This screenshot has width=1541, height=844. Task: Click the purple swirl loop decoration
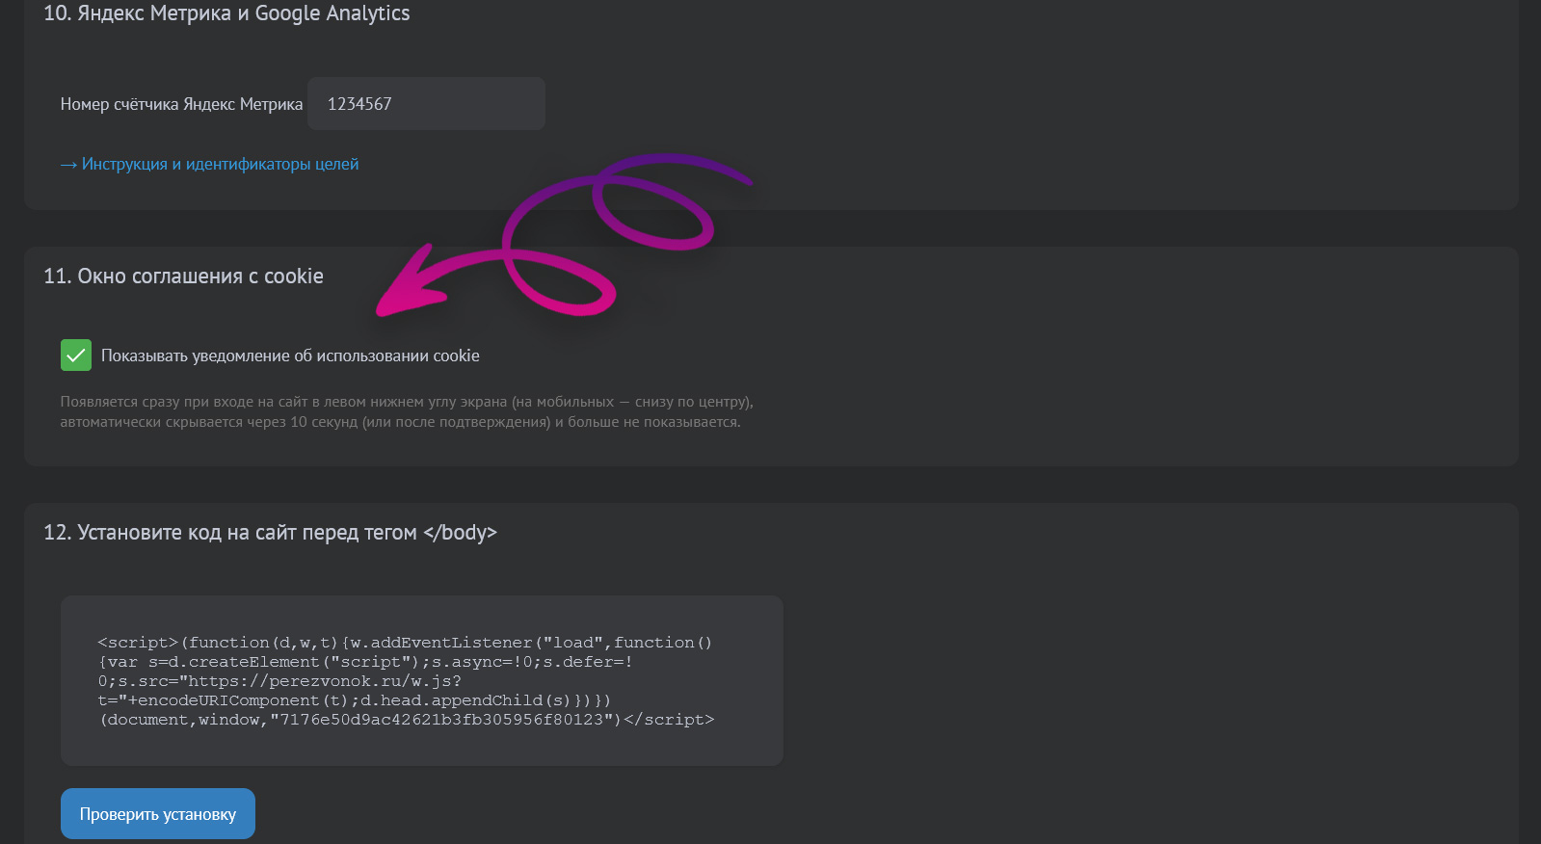pyautogui.click(x=653, y=204)
